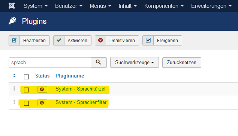Toggle status icon of System - Sprachenfilter
The width and height of the screenshot is (238, 136).
pyautogui.click(x=42, y=103)
